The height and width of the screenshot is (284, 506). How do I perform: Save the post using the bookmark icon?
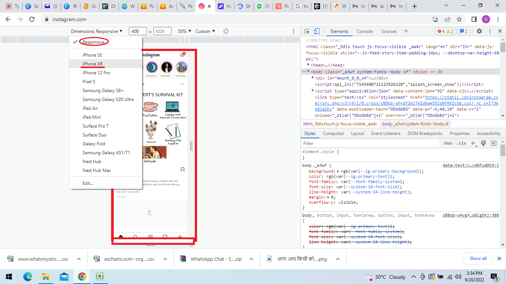[183, 169]
